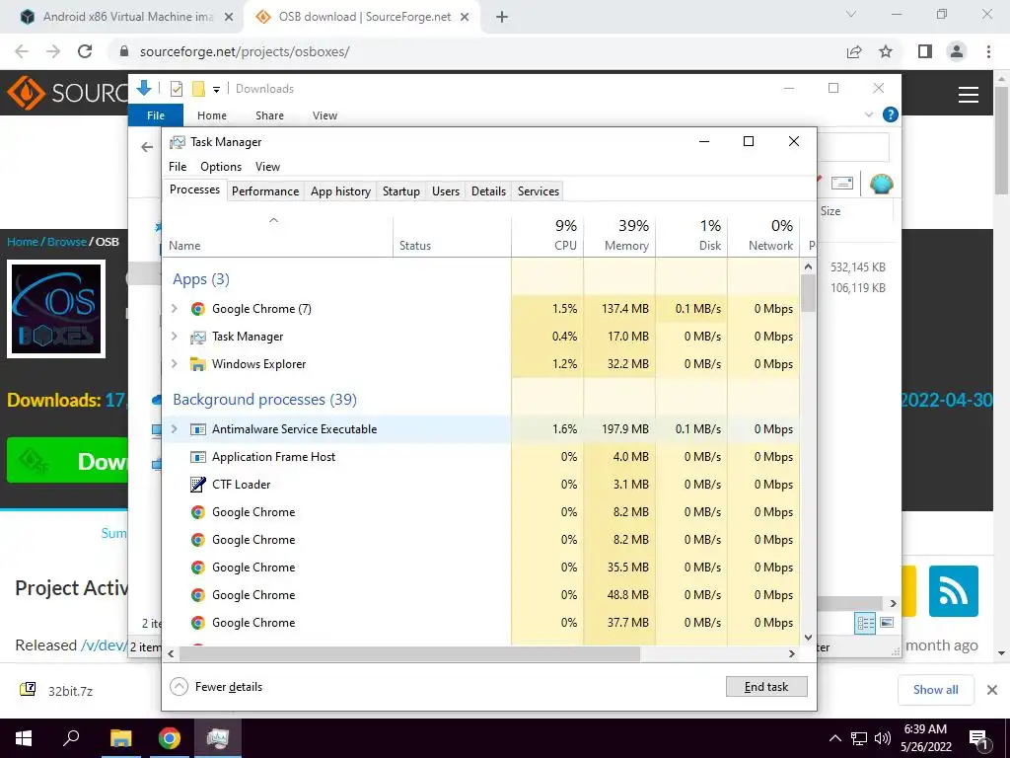The height and width of the screenshot is (758, 1010).
Task: Click the sourceforge.net address bar
Action: tap(476, 51)
